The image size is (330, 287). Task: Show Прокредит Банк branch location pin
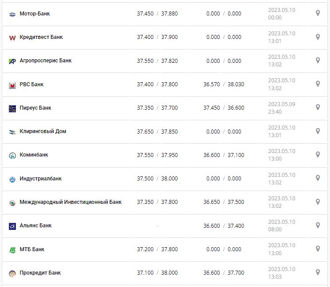coord(318,272)
